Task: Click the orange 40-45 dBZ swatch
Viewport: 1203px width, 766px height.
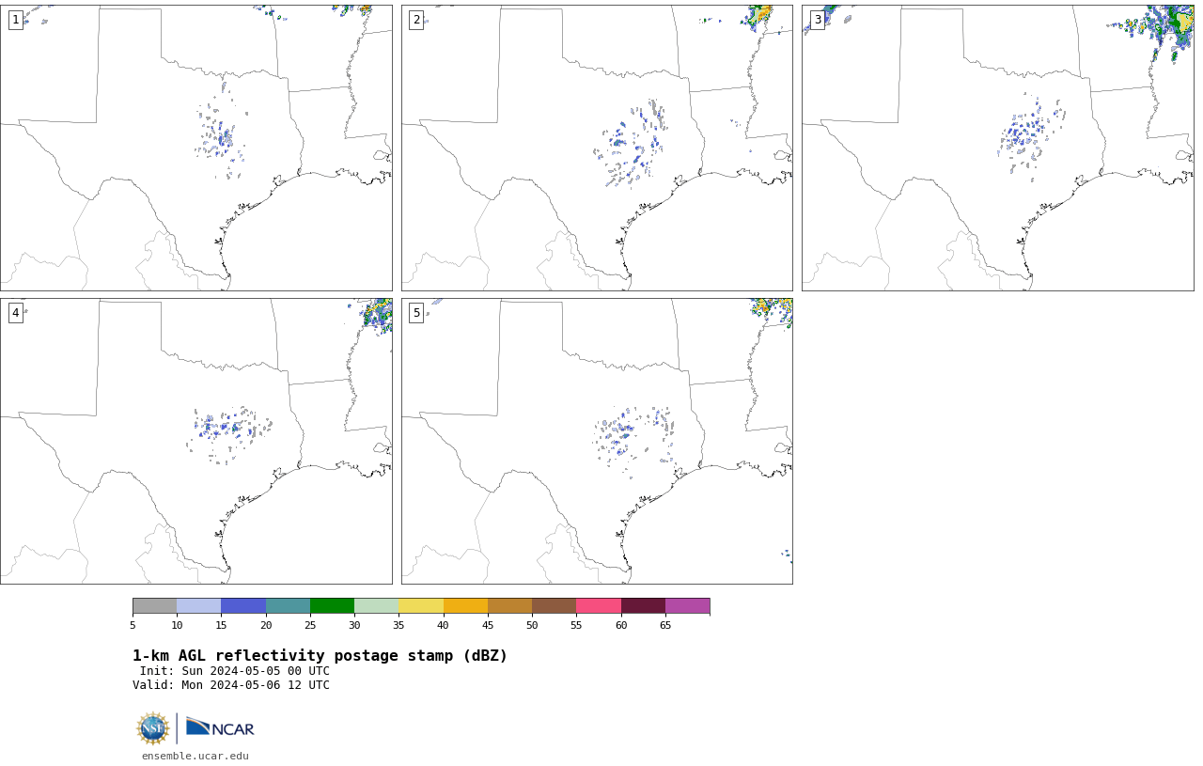Action: (x=465, y=605)
